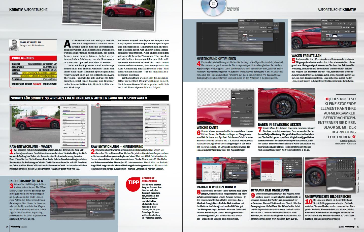Switch to Pfade tab in Wagen freistellen panel
Screen dimensions: 364x232
click(337, 21)
